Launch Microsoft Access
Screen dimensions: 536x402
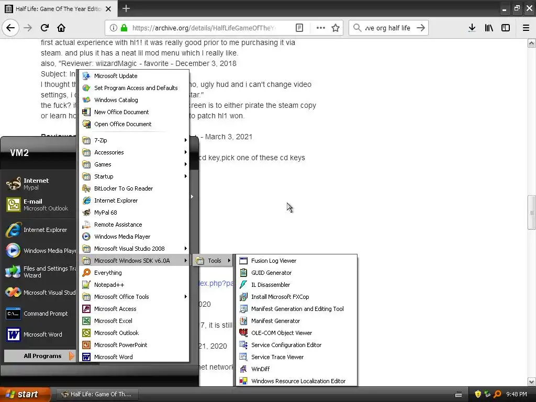click(x=134, y=309)
